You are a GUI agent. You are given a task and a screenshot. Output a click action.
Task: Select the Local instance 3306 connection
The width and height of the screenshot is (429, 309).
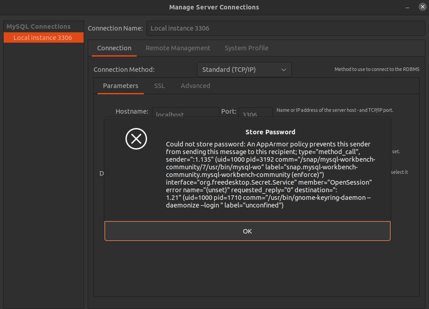pyautogui.click(x=43, y=38)
